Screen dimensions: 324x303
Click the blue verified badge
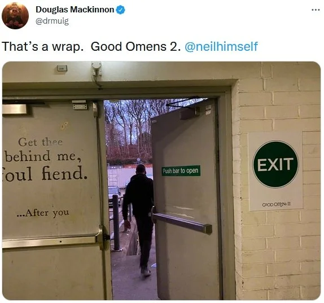[120, 10]
